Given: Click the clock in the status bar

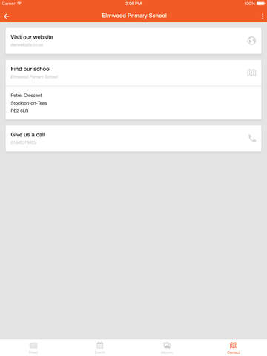Looking at the screenshot, I should pos(133,4).
